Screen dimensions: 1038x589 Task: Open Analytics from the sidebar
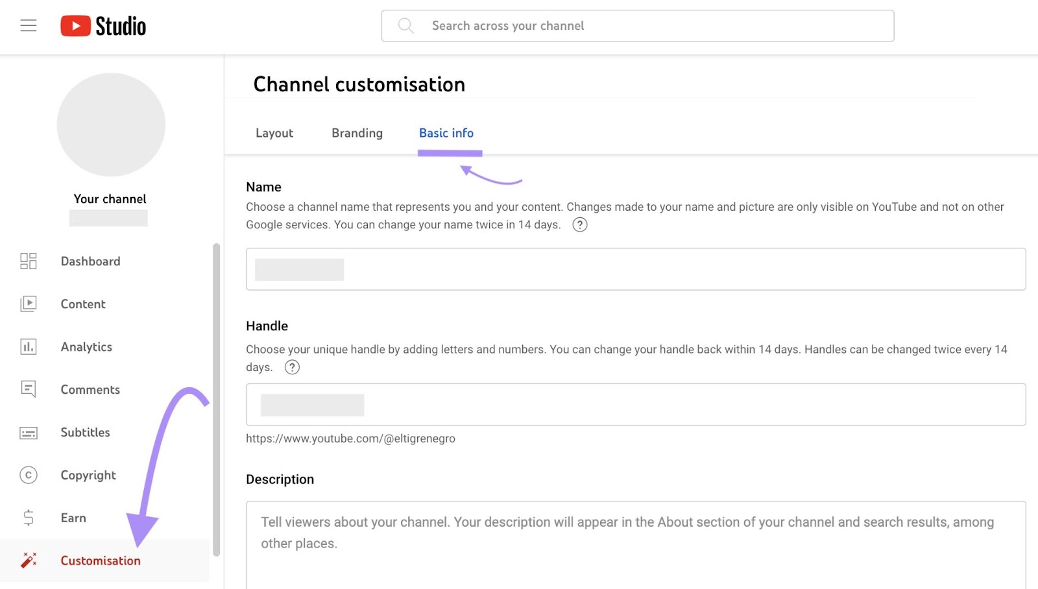coord(29,346)
